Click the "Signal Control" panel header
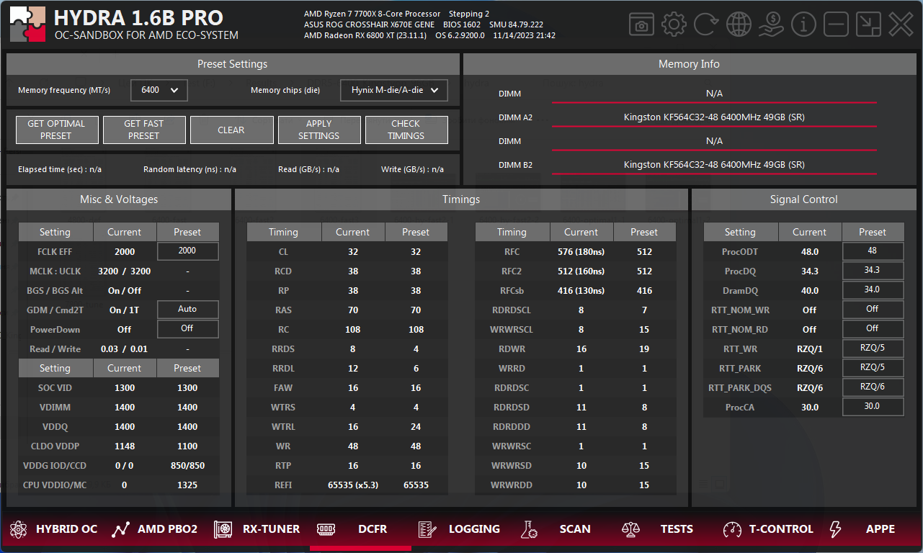The height and width of the screenshot is (553, 923). tap(803, 199)
